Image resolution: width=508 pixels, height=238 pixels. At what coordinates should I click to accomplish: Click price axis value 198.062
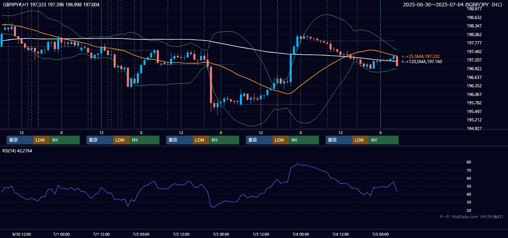tap(474, 35)
